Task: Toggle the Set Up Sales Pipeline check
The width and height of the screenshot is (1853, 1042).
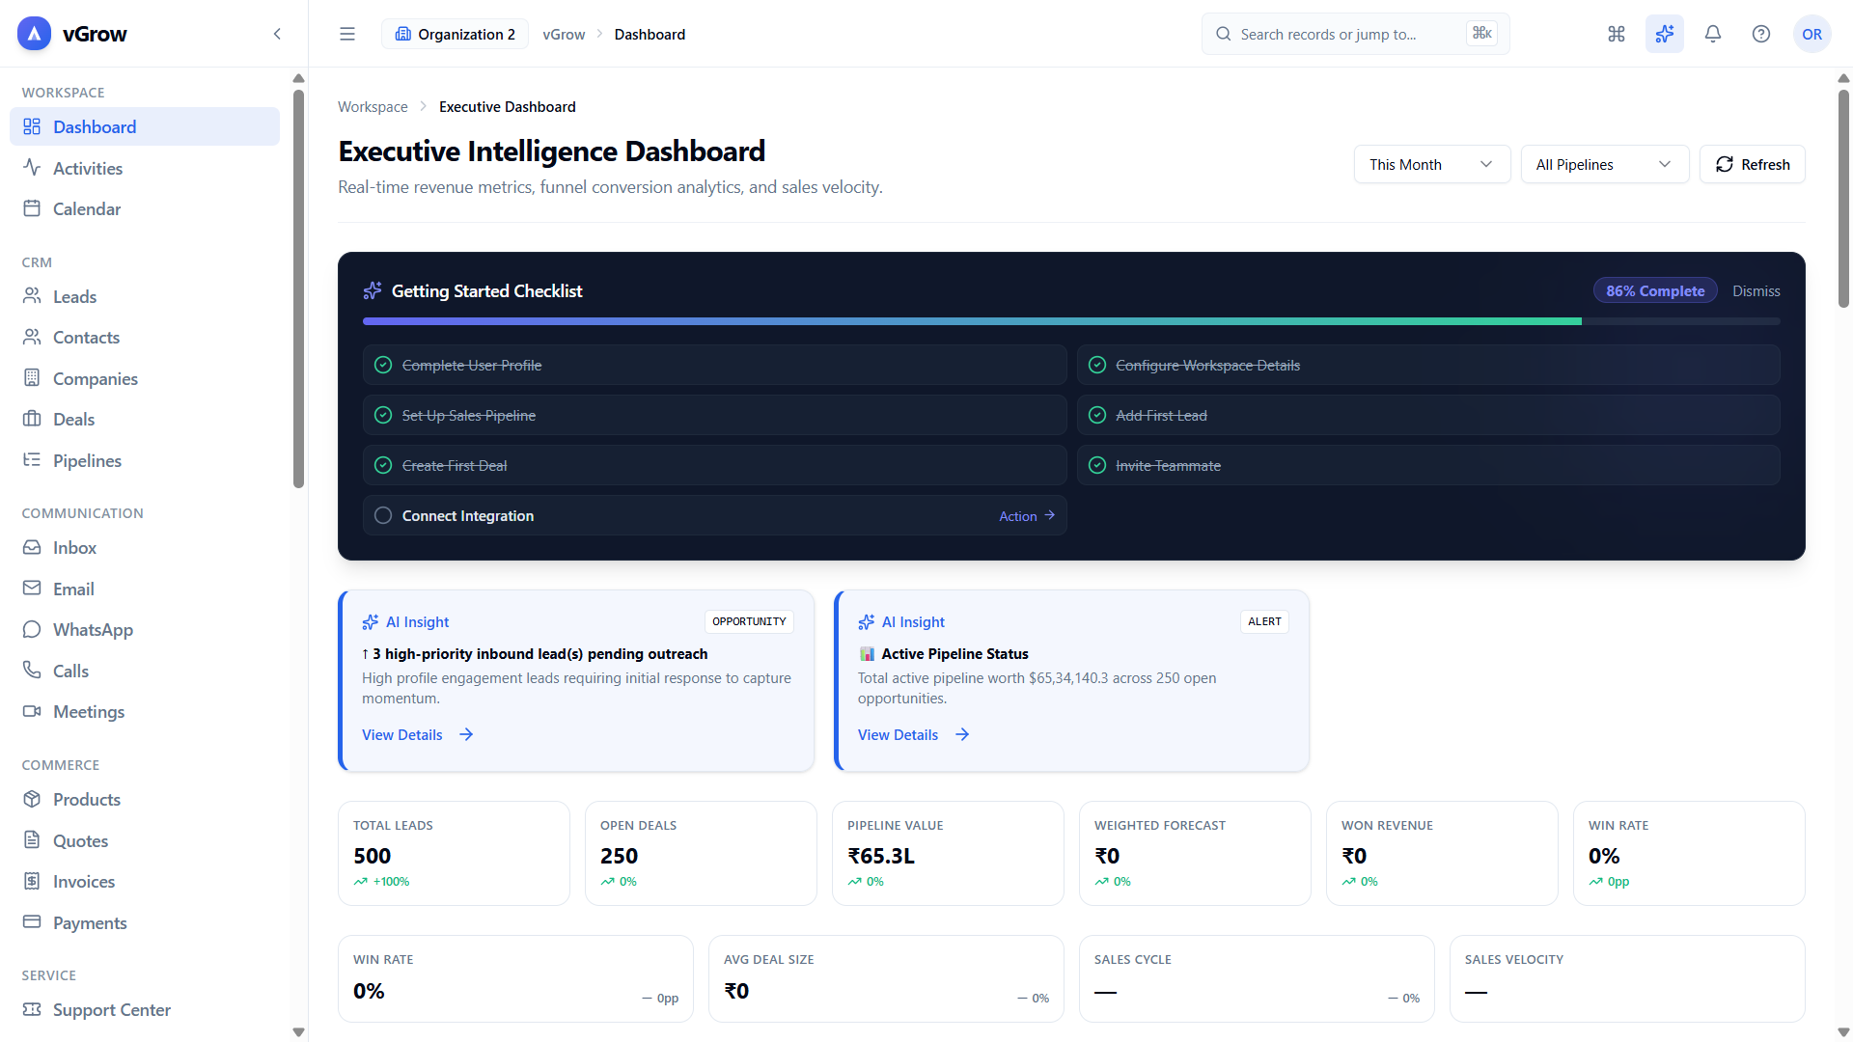Action: pyautogui.click(x=383, y=415)
